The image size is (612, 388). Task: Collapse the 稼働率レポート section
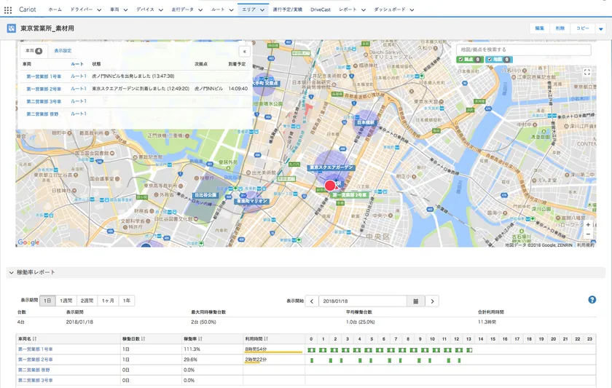11,272
